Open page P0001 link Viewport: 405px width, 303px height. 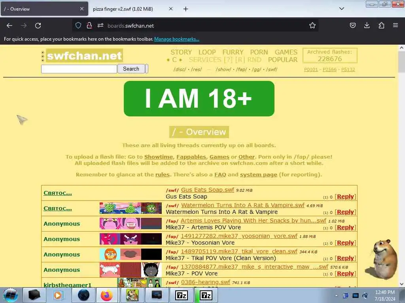[311, 69]
